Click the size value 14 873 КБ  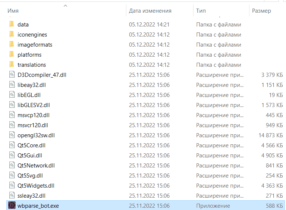point(271,135)
